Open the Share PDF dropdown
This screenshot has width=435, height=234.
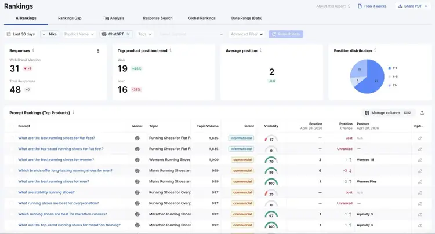[x=413, y=6]
